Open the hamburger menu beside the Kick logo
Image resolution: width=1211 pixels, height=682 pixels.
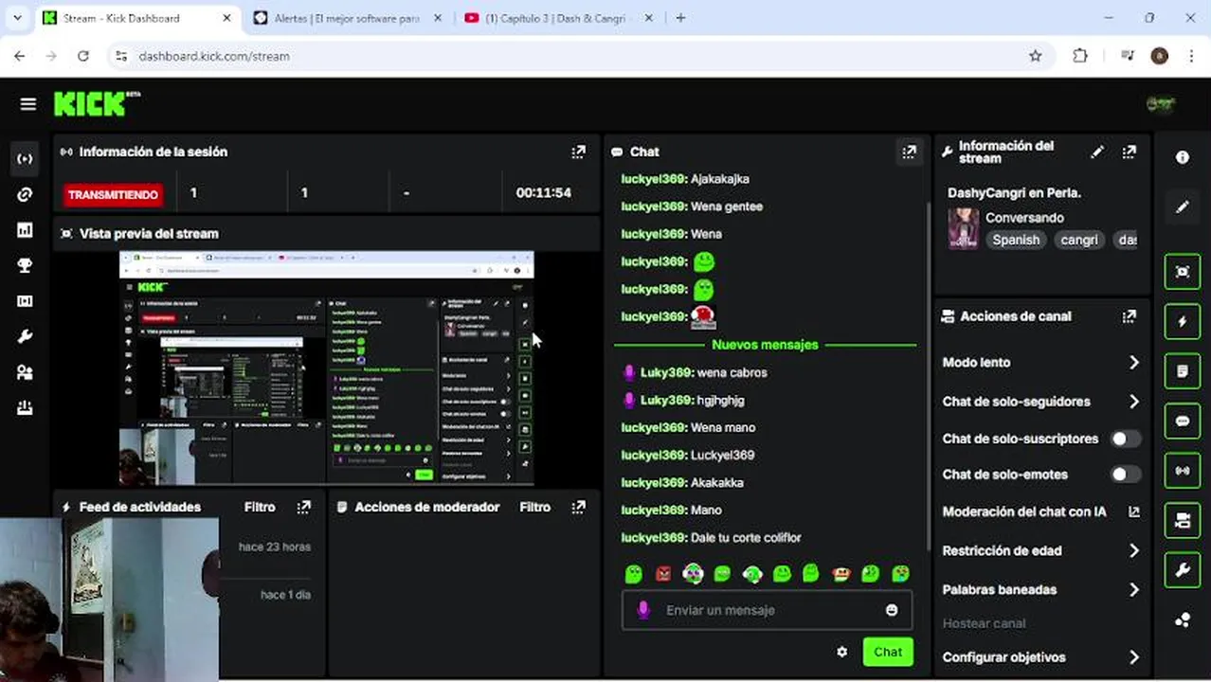point(27,104)
